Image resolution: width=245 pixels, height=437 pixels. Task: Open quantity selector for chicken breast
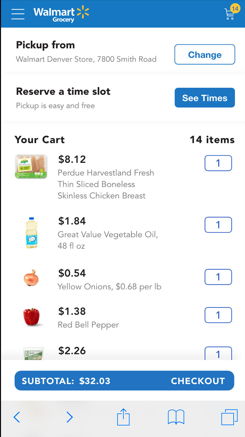tap(218, 163)
